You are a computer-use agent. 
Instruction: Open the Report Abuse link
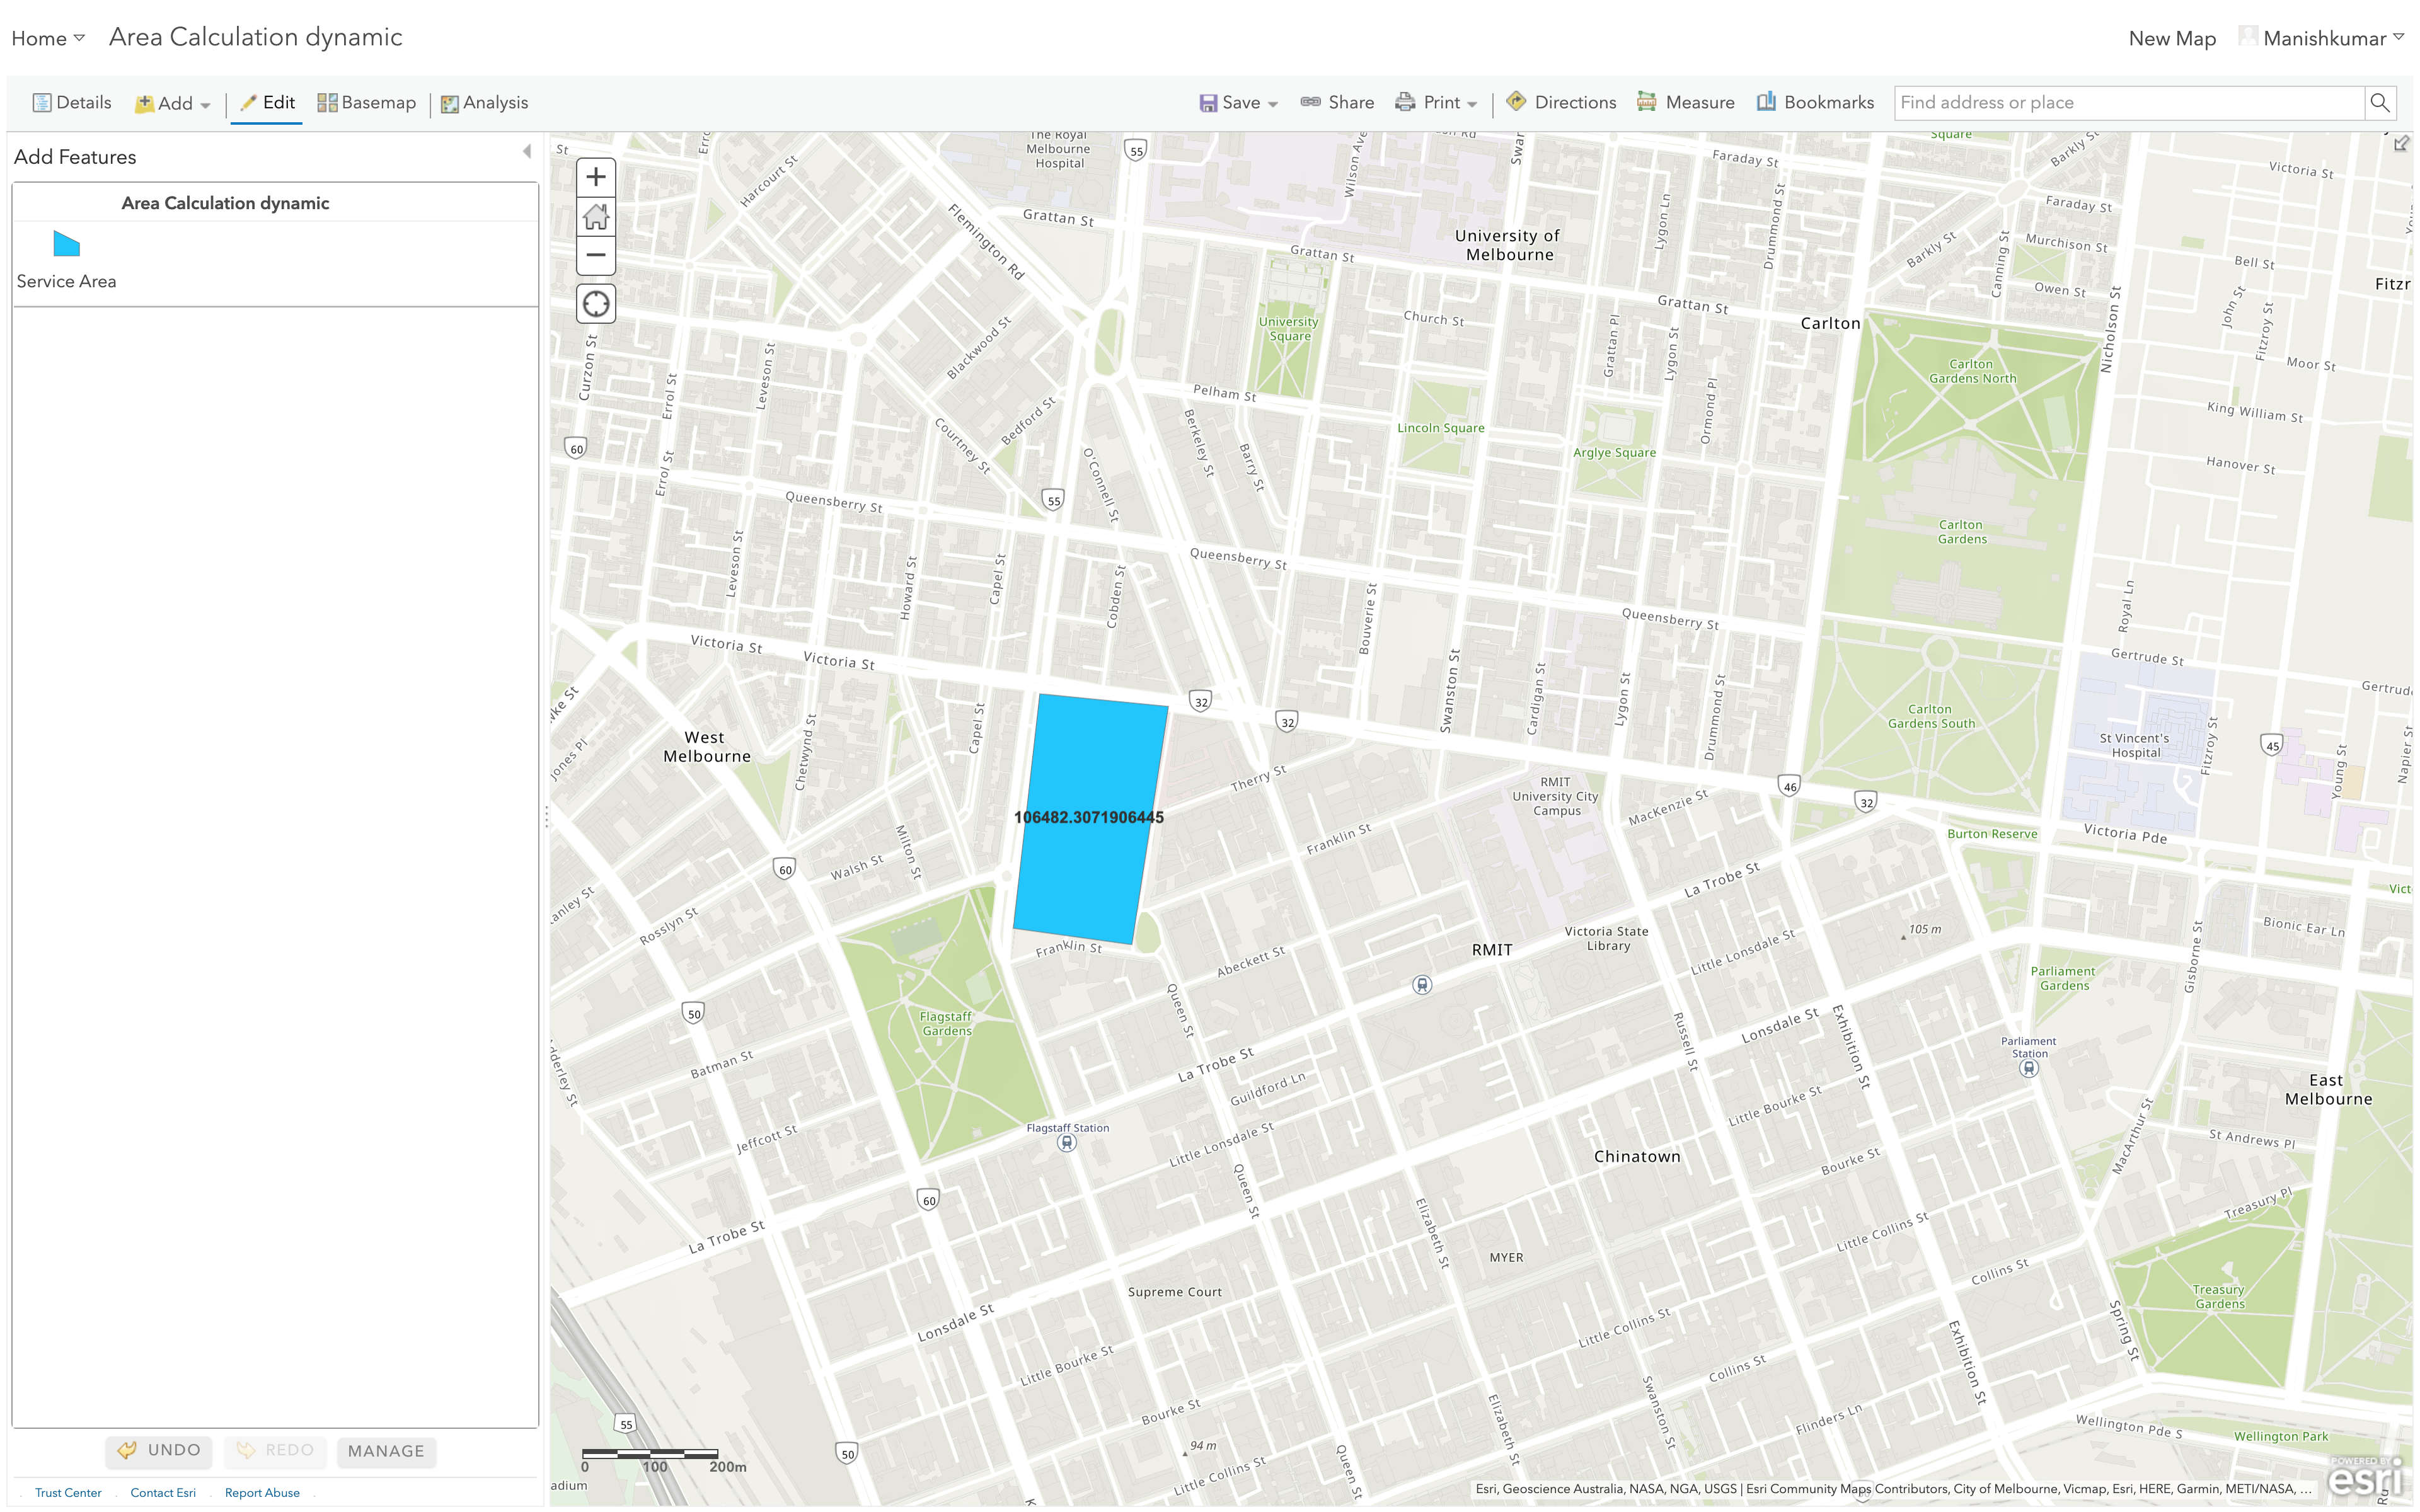tap(262, 1493)
